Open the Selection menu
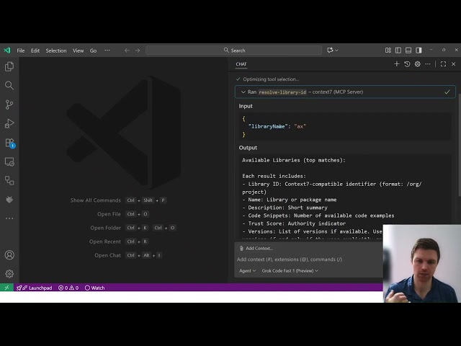 pyautogui.click(x=56, y=50)
